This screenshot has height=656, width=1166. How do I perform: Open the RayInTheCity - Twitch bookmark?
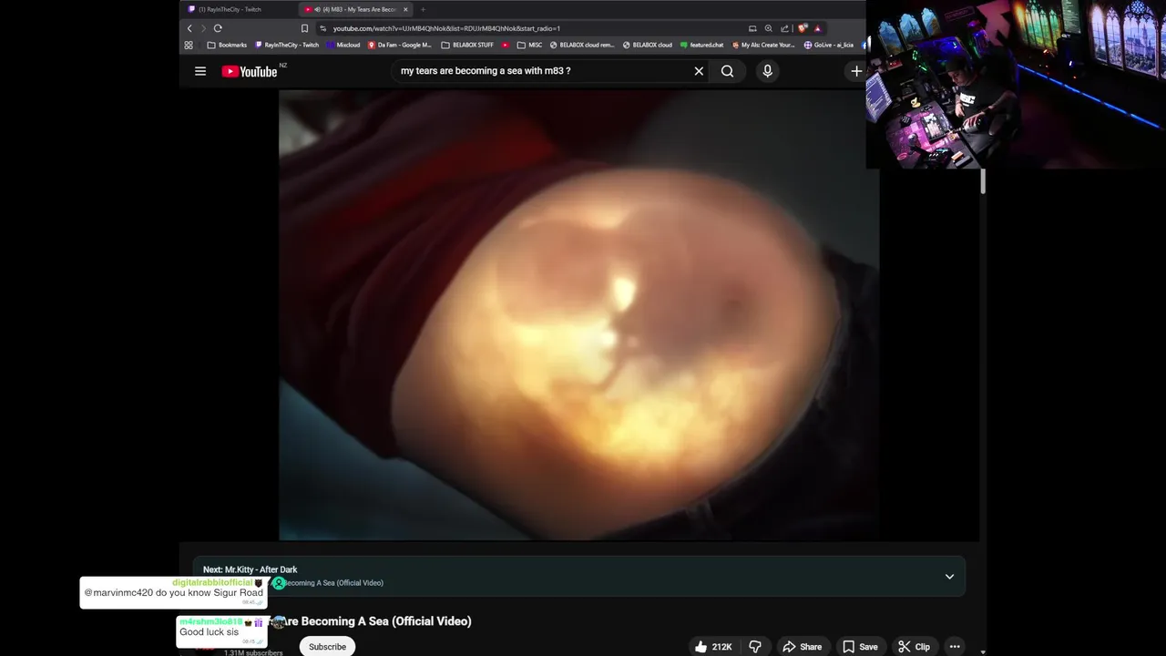click(x=287, y=45)
